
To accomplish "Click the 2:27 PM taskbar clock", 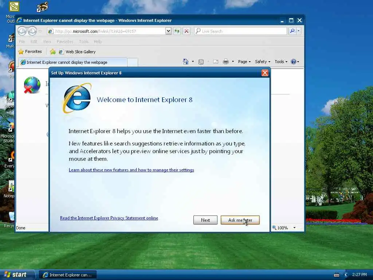I will point(360,275).
